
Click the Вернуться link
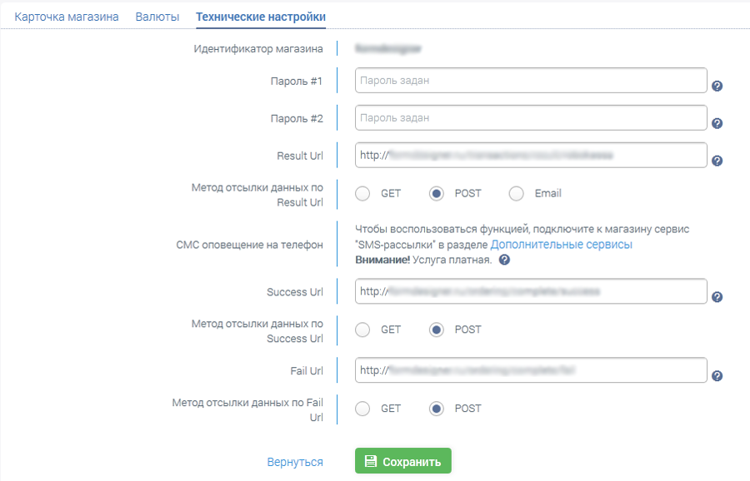(295, 462)
